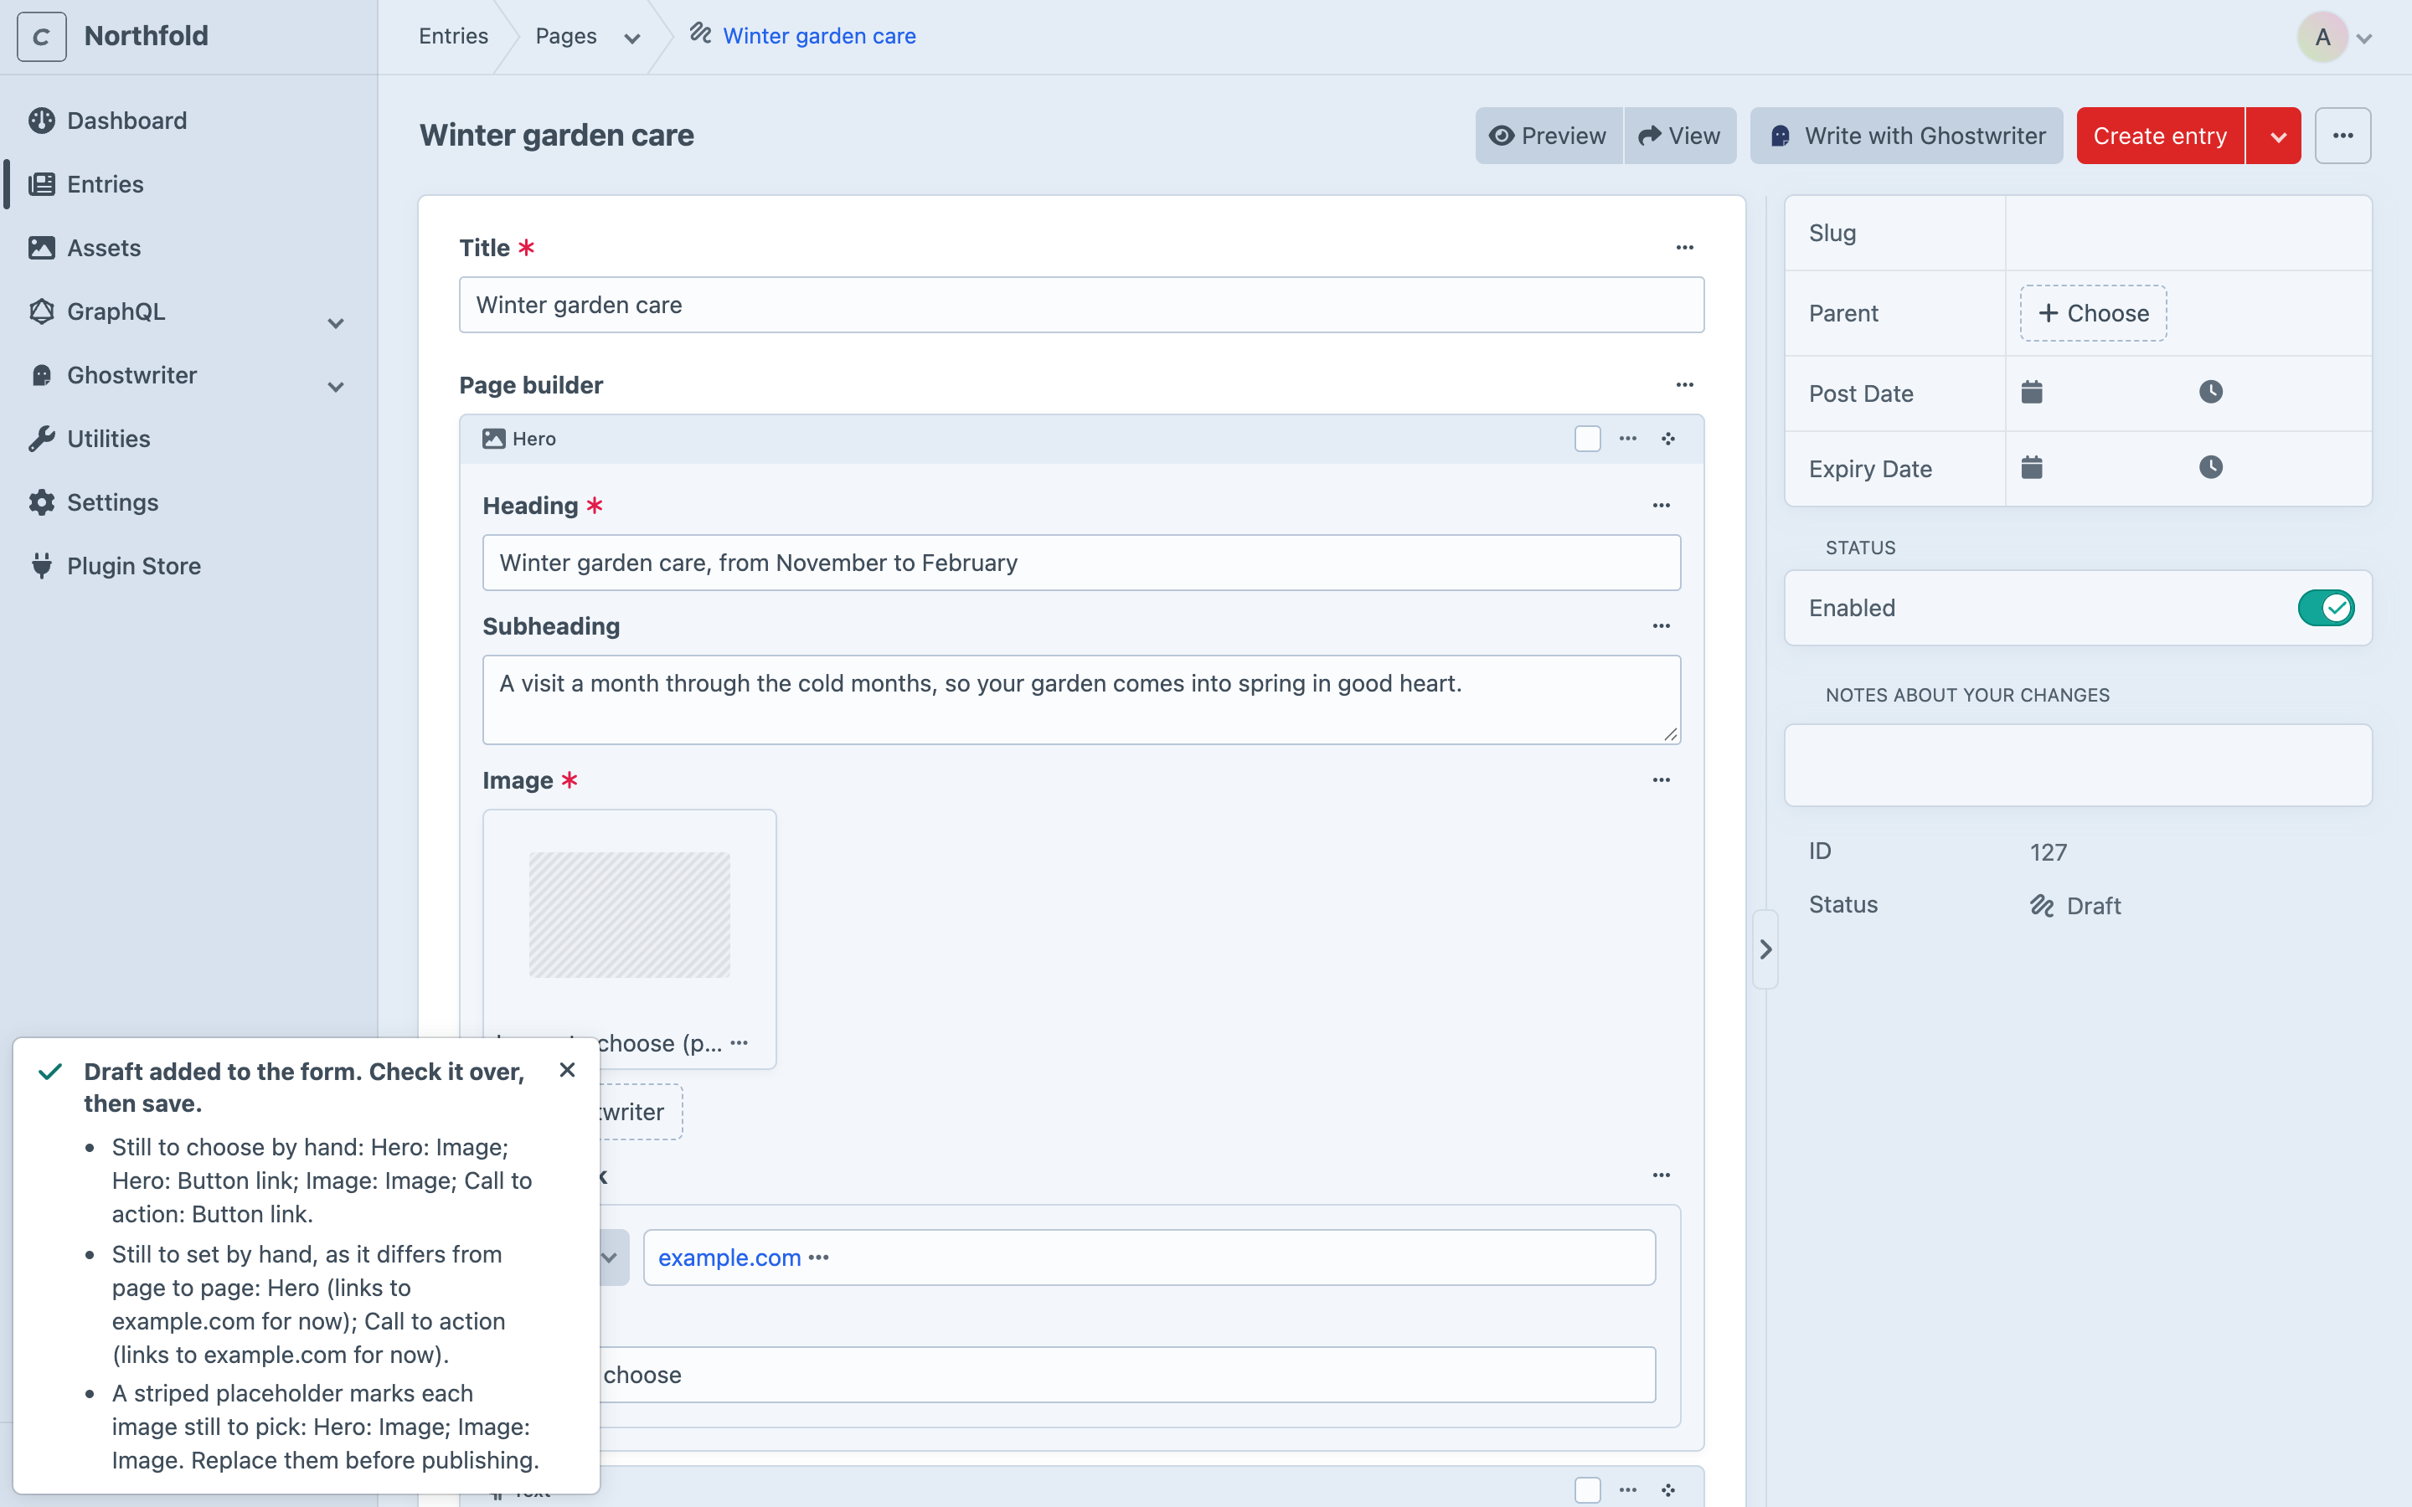Open the Post Date time picker
The width and height of the screenshot is (2412, 1507).
(2211, 392)
